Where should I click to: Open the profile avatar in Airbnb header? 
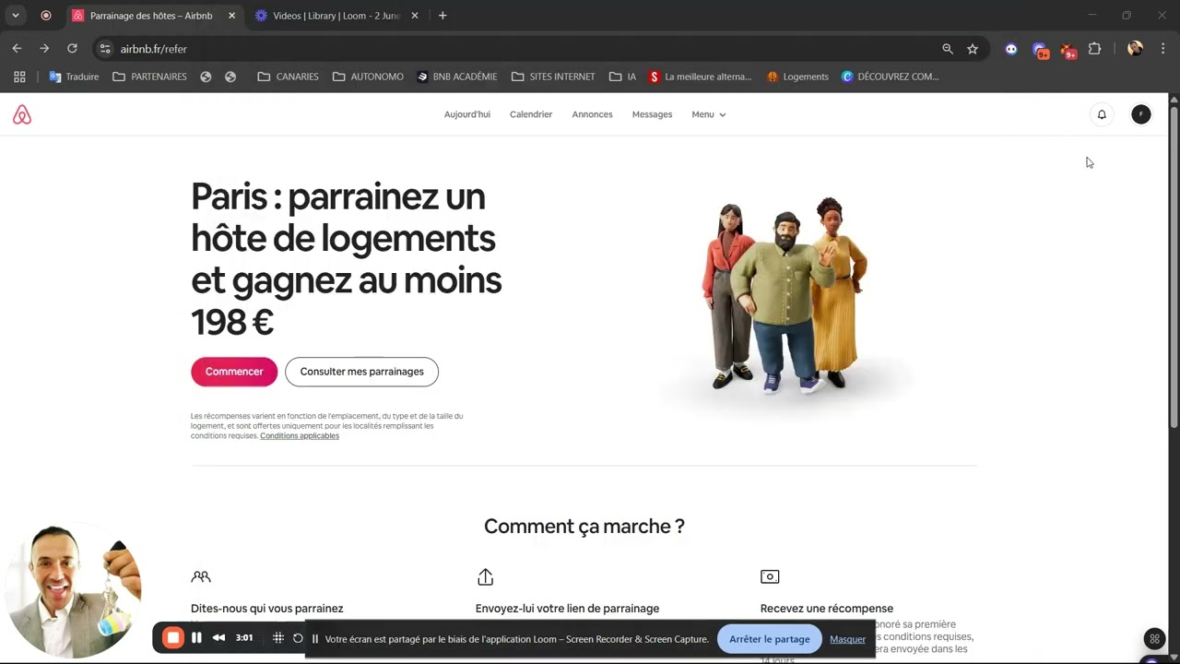coord(1141,114)
